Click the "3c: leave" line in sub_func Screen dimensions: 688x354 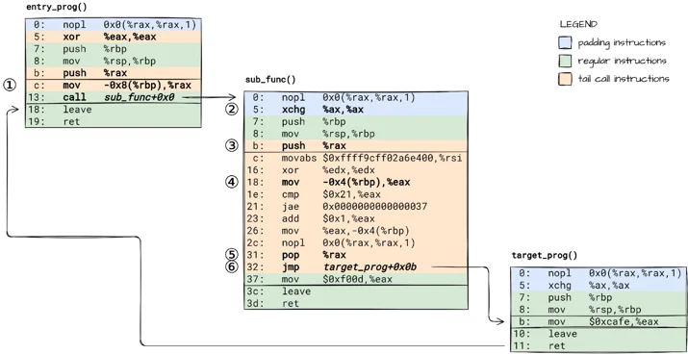(356, 291)
